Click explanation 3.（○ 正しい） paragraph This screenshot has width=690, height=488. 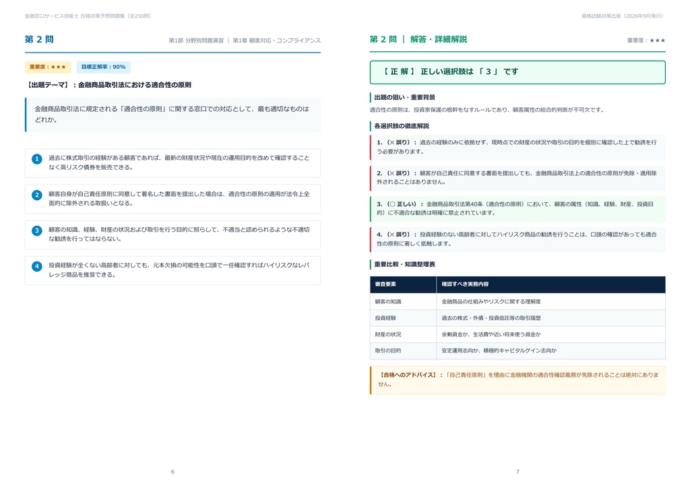(x=517, y=208)
